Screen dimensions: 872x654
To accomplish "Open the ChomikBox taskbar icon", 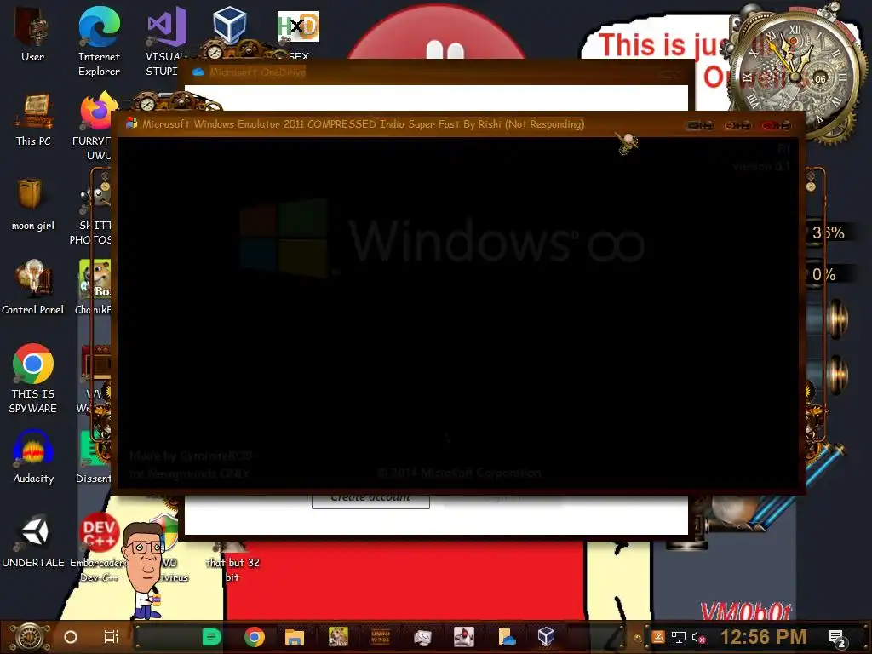I will [x=338, y=637].
